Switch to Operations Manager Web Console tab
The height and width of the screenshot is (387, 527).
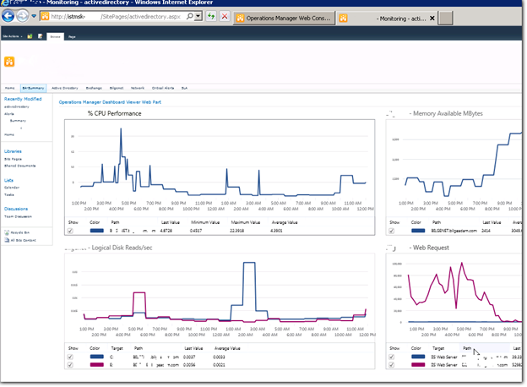coord(285,18)
